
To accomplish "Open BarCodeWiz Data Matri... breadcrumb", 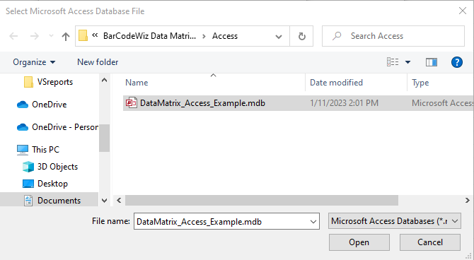I will pos(150,36).
